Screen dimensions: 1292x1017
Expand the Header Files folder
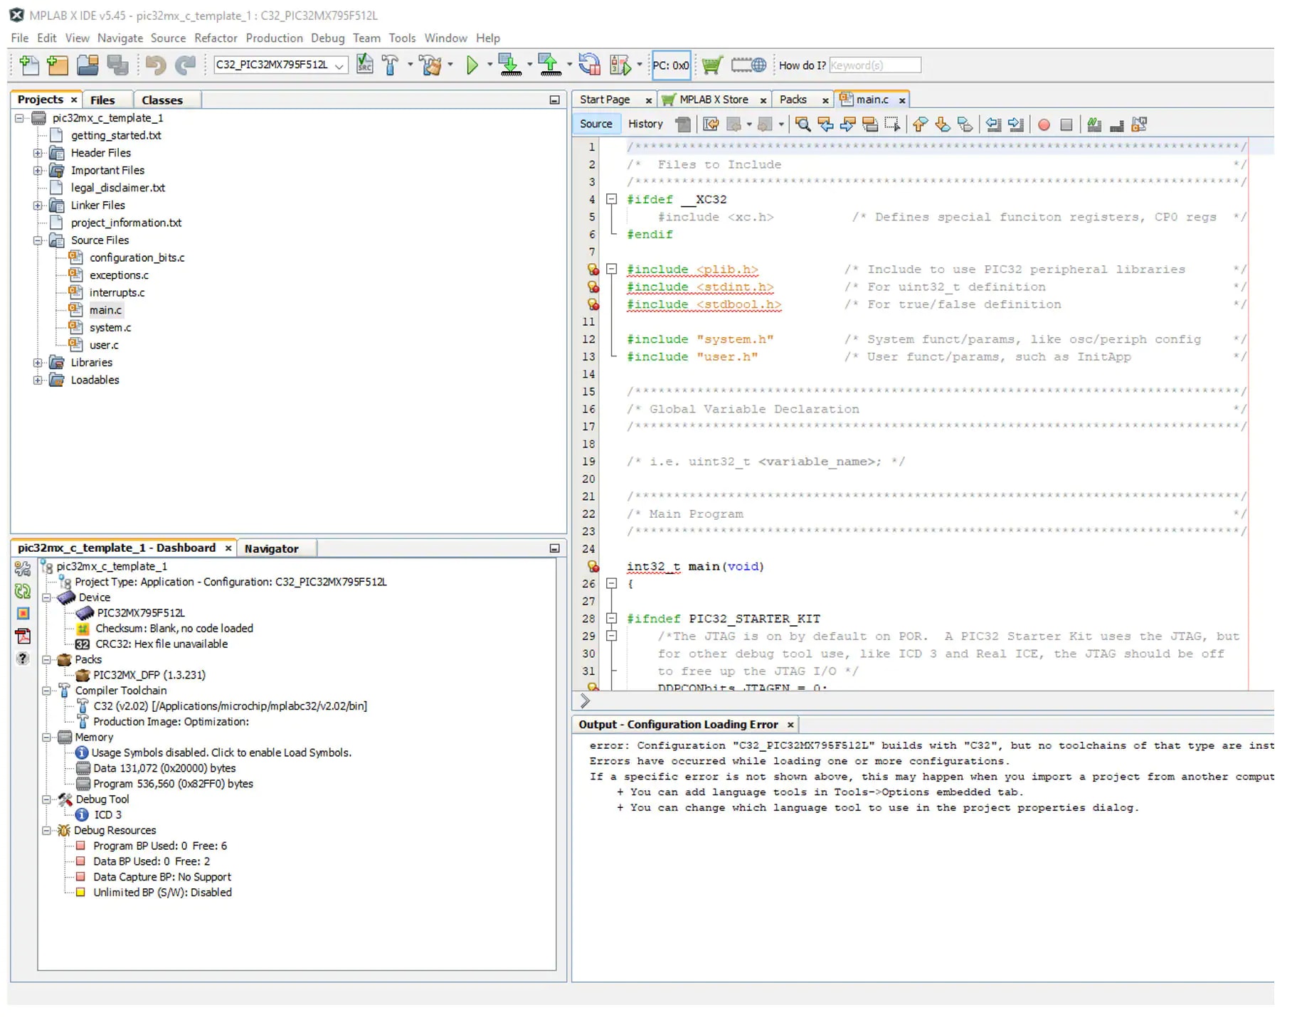coord(38,153)
